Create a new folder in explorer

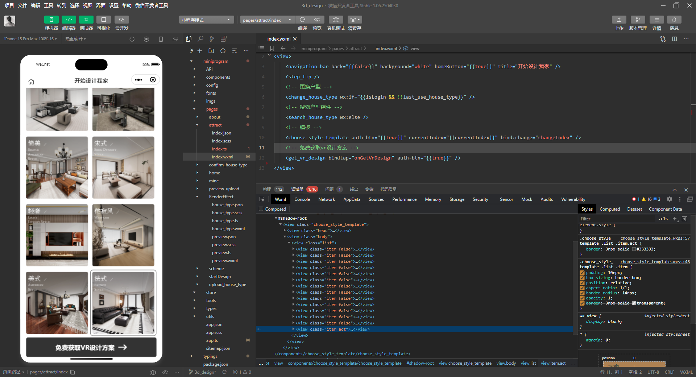click(x=211, y=51)
